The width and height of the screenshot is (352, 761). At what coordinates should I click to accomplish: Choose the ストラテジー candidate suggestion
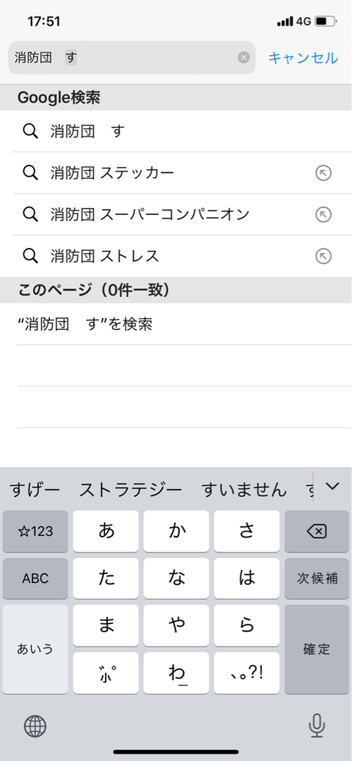pos(131,490)
